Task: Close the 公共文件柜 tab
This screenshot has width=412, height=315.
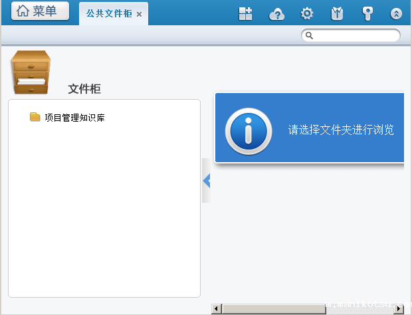Action: (139, 14)
